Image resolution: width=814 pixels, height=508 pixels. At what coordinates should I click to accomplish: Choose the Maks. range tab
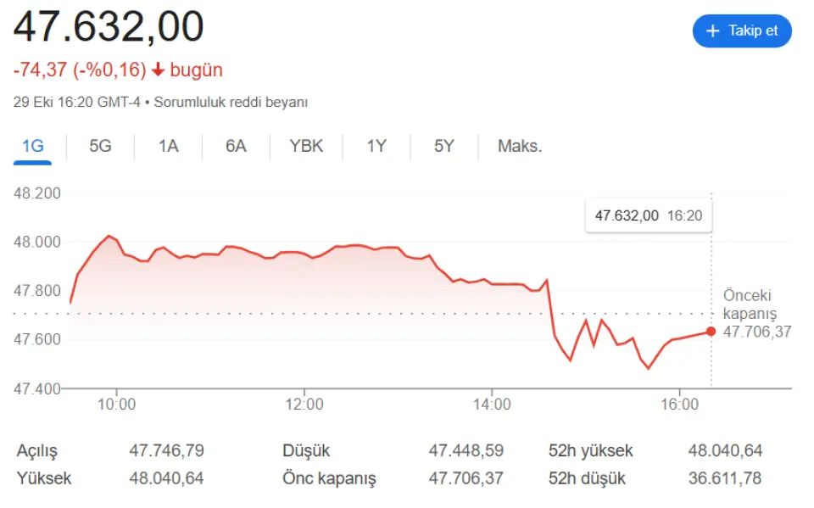(x=520, y=146)
